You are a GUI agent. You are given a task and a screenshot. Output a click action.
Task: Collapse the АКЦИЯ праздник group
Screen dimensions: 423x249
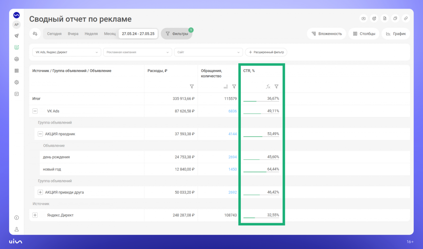pos(40,134)
